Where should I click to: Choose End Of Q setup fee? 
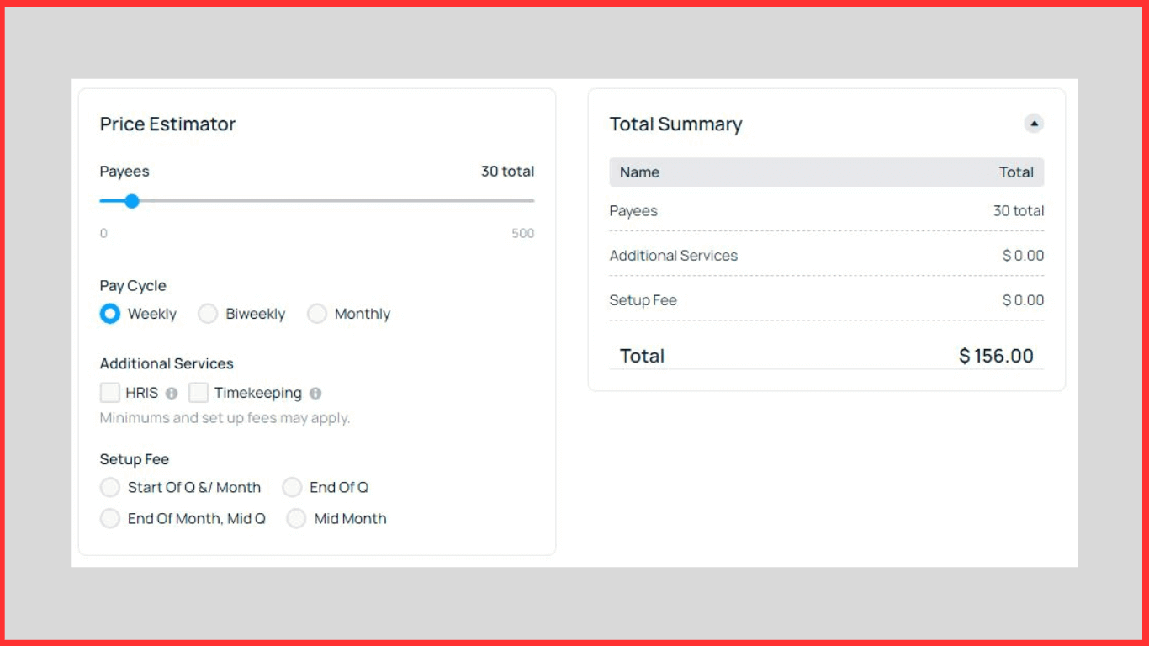click(292, 487)
